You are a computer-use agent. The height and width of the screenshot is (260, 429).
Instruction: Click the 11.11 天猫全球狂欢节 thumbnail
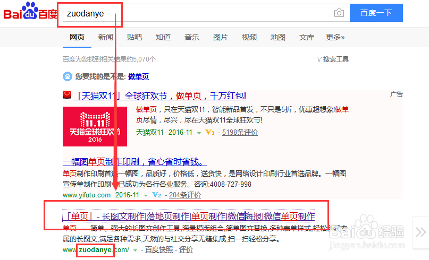tap(95, 126)
